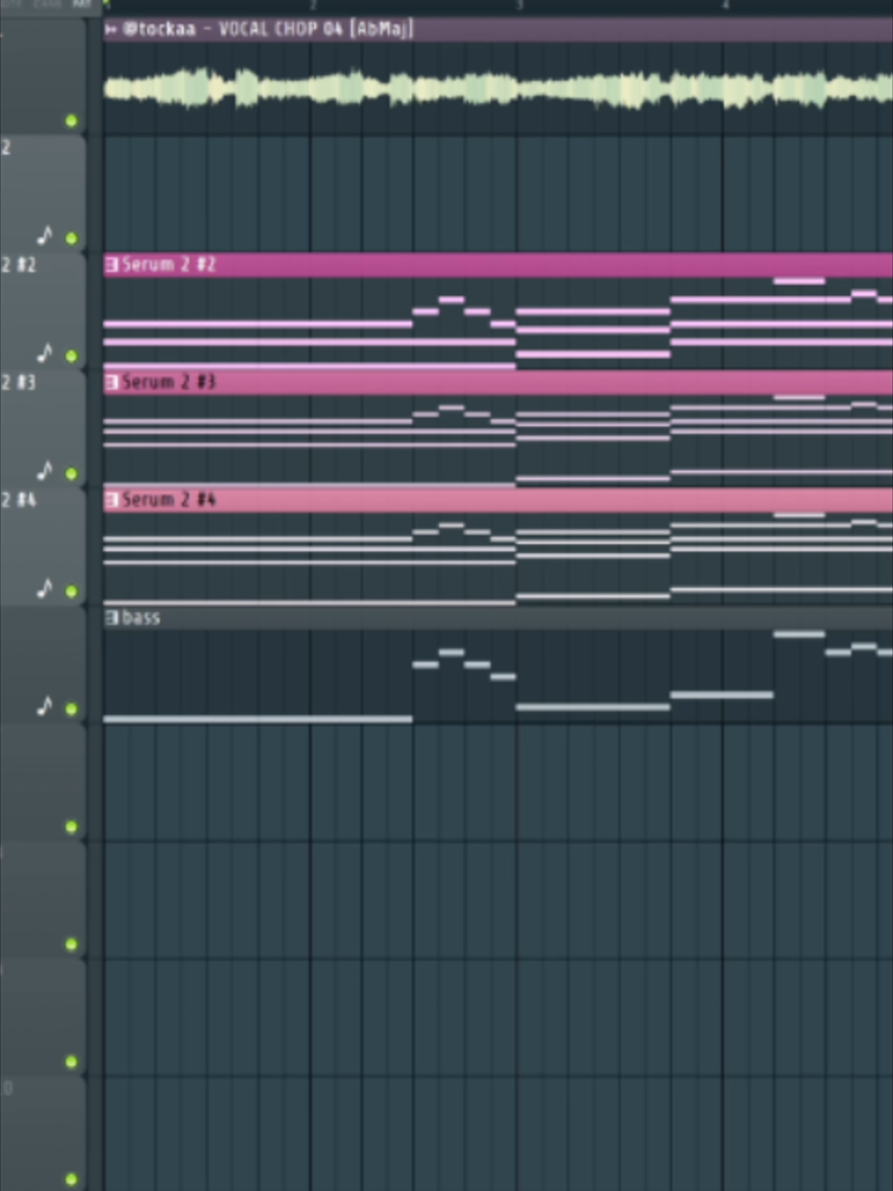Select the "Serum 2 #3" clip title

coord(169,382)
